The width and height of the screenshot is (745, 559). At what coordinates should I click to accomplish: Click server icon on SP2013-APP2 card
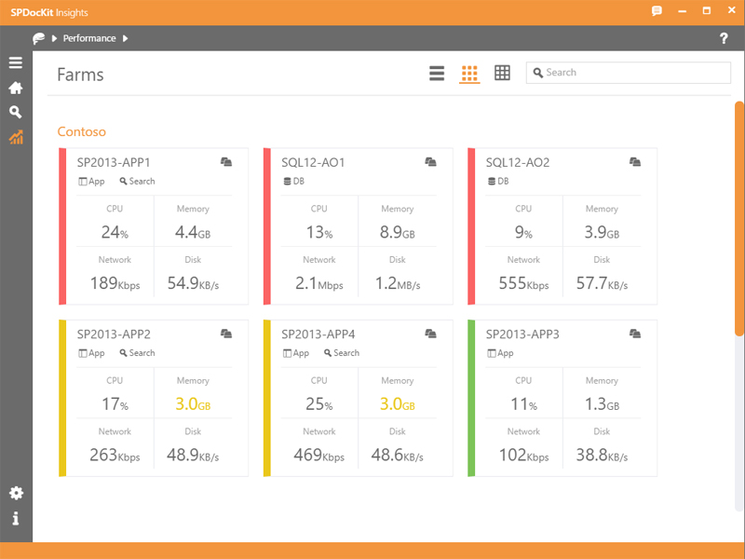tap(226, 334)
